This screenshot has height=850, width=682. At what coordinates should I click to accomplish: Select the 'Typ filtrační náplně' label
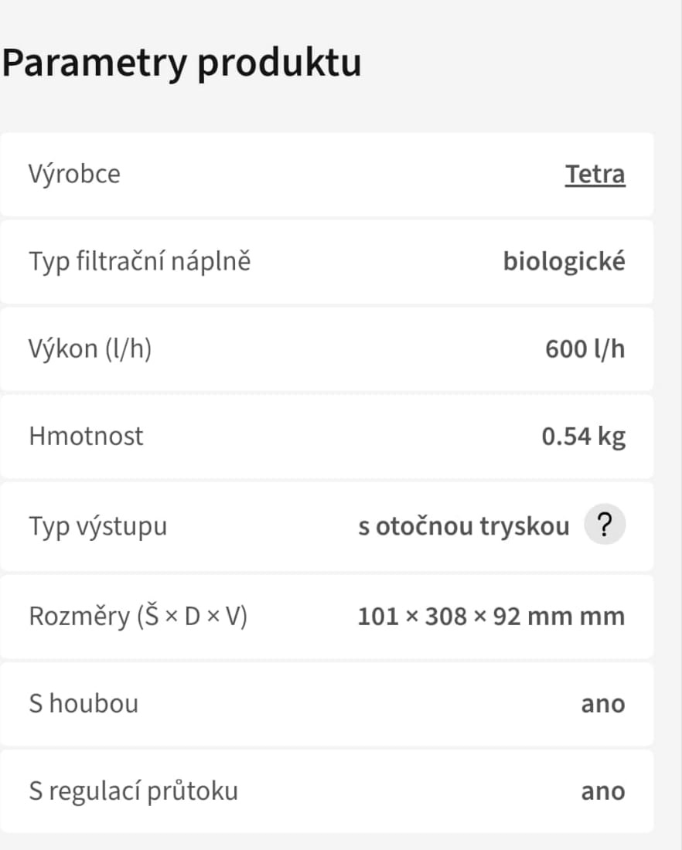pos(140,262)
